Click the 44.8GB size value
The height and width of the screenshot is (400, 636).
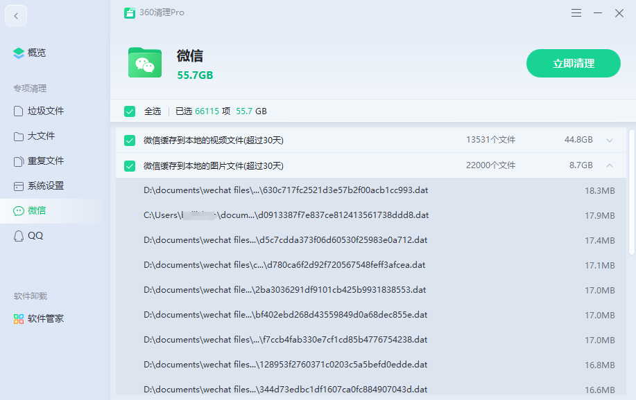click(x=578, y=140)
